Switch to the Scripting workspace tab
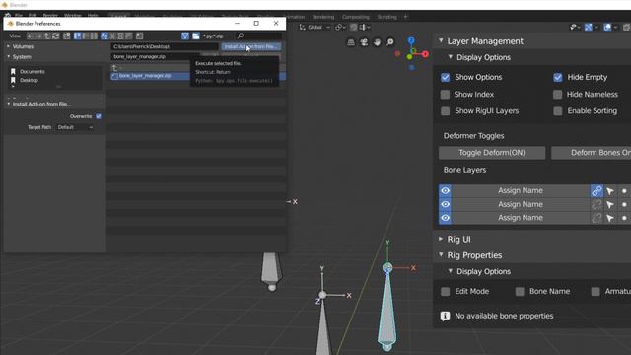 point(386,17)
